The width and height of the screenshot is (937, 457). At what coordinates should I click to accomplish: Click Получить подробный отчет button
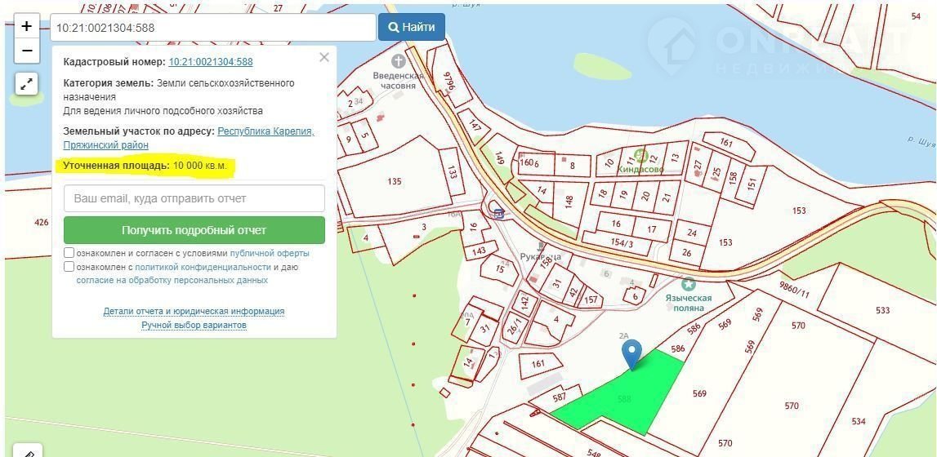point(194,230)
